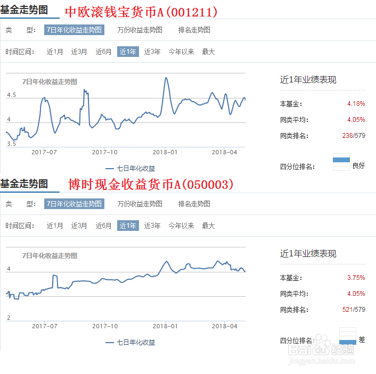376x374 pixels.
Task: Click the 4.18% fund return value
Action: (356, 104)
